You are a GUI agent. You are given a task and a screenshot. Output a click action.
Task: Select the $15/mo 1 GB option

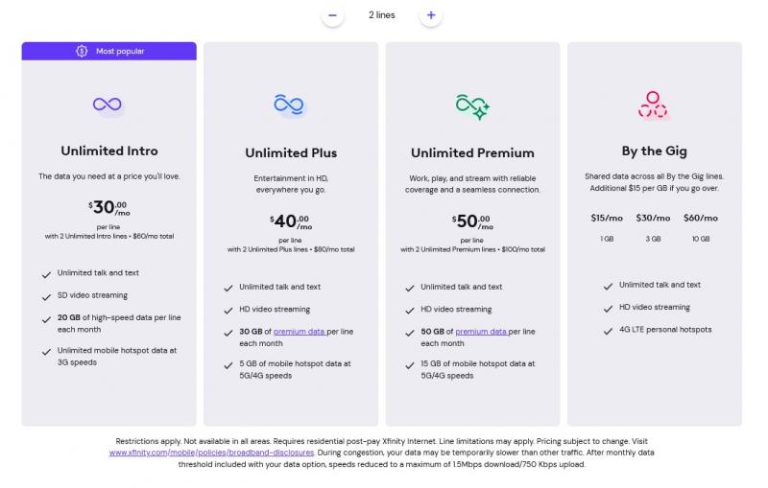607,227
